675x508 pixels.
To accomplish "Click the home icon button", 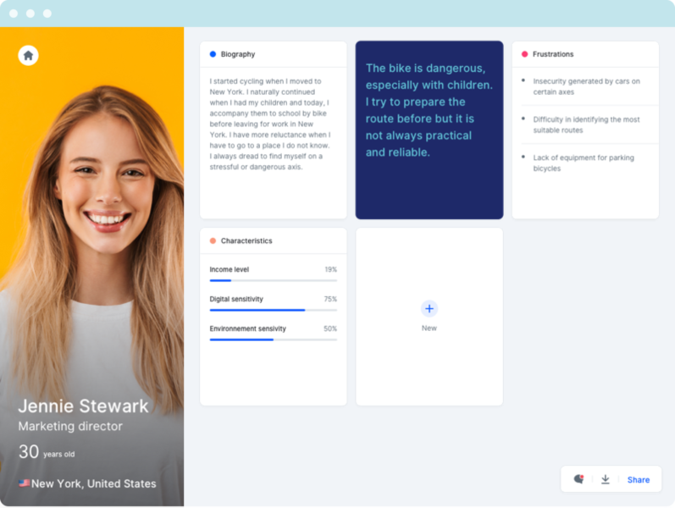I will point(28,56).
